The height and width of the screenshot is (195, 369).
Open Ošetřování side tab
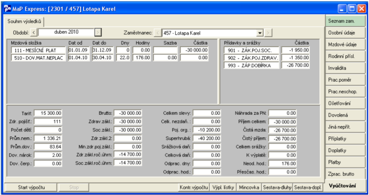tap(345, 103)
